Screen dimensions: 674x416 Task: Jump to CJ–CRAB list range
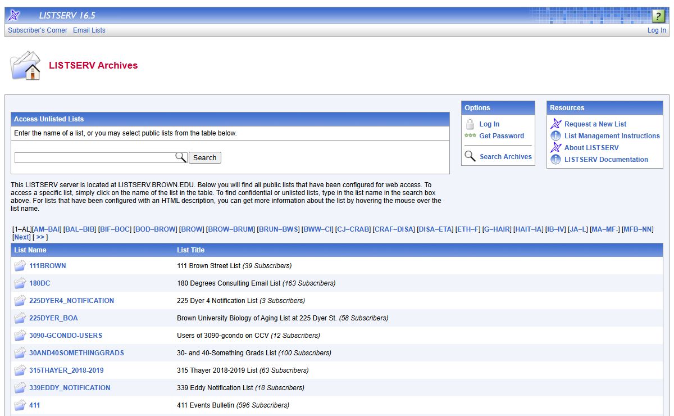[353, 229]
